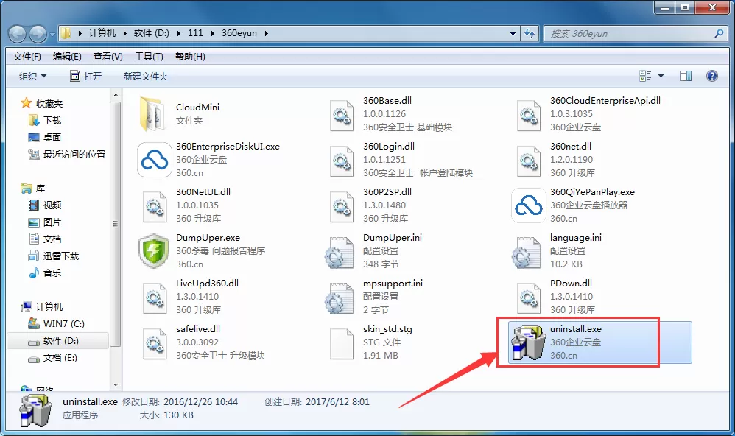Expand the breadcrumb arrow after 计算机
The width and height of the screenshot is (735, 436).
[124, 33]
